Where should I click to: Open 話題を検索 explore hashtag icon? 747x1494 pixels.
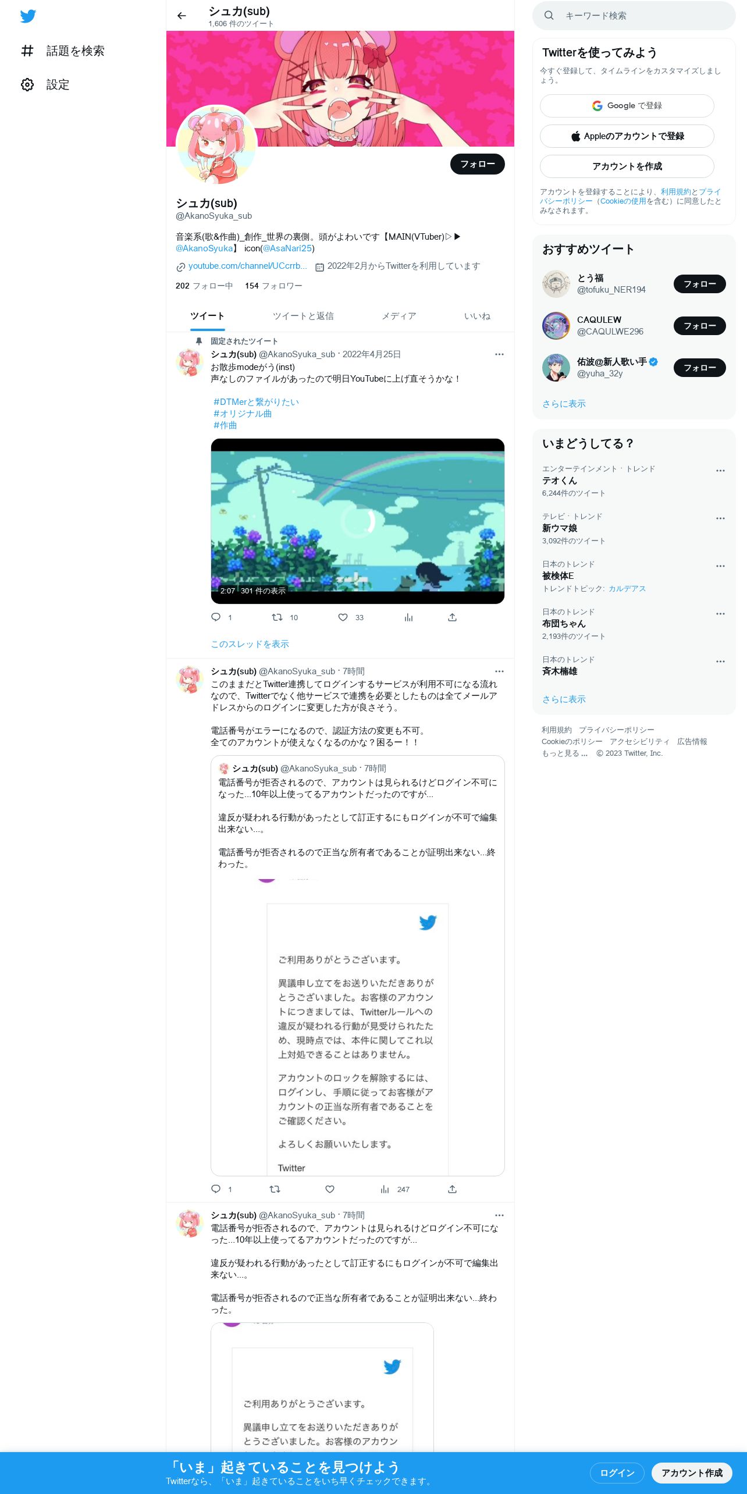(x=27, y=51)
